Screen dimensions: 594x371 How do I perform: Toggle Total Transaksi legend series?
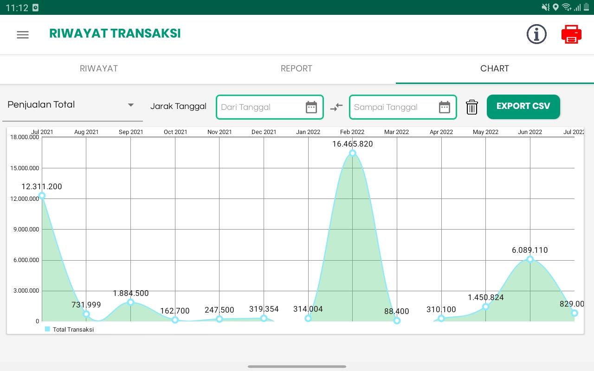pyautogui.click(x=69, y=329)
